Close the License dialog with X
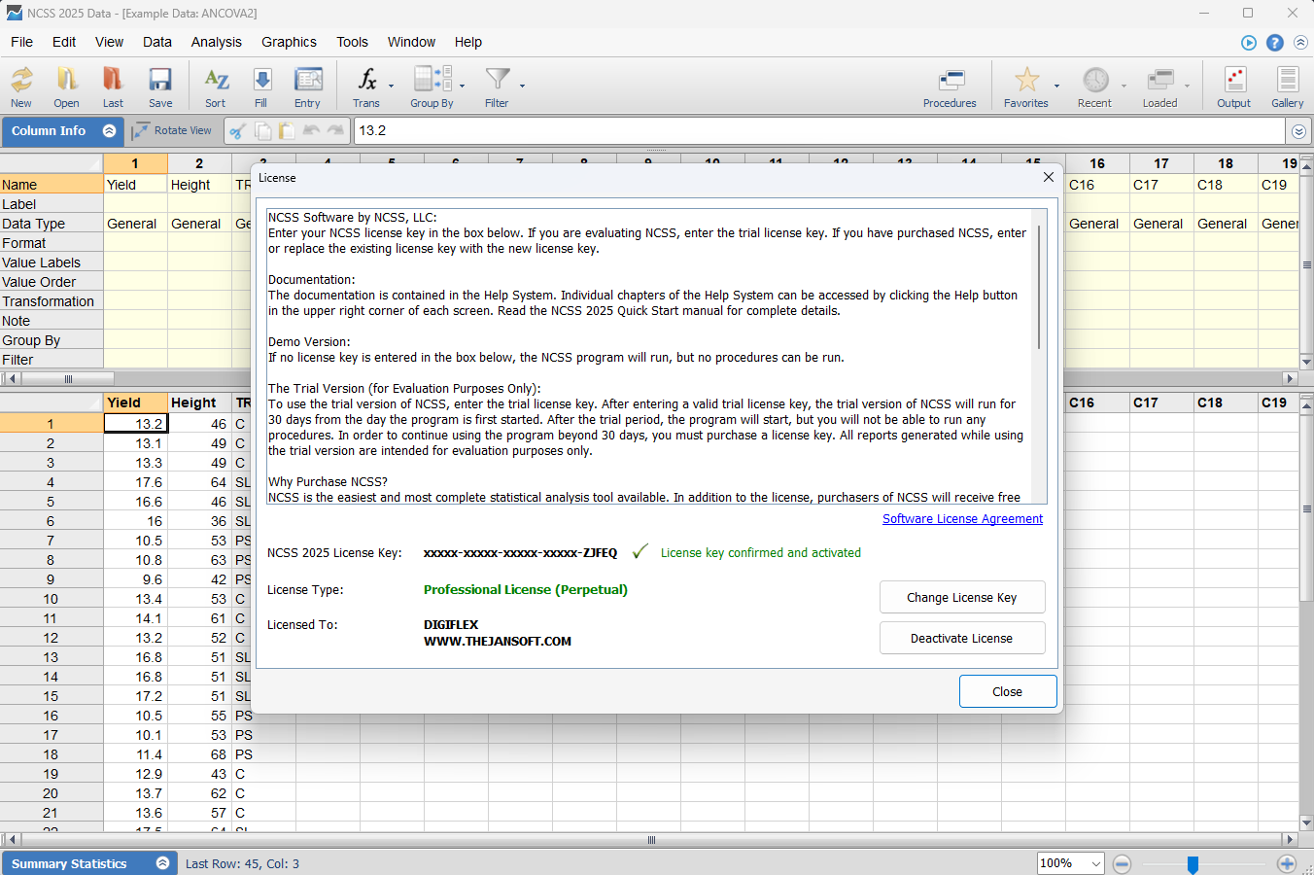Screen dimensions: 1314x875 (x=1048, y=177)
